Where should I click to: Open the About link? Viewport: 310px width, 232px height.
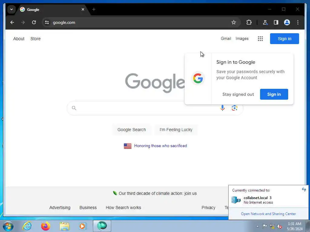[19, 39]
